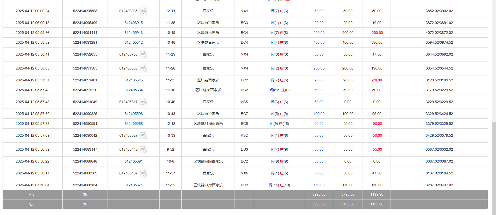Screen dimensions: 496x215
Task: Select order number 522414095409
Action: coord(85,23)
